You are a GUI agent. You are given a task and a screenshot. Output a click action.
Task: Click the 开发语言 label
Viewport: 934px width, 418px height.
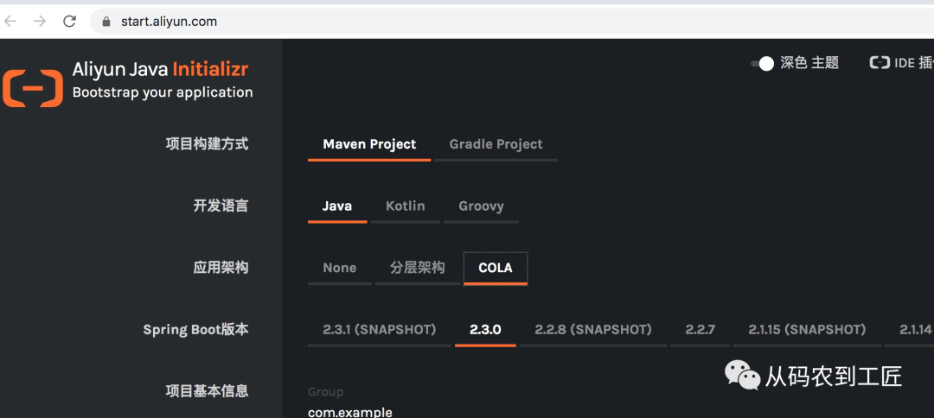click(221, 206)
